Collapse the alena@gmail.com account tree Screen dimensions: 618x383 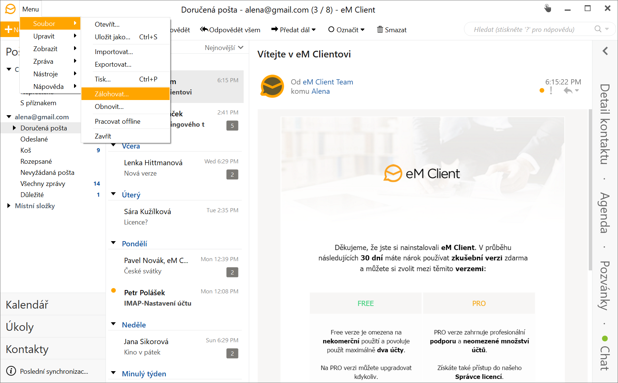click(x=9, y=117)
